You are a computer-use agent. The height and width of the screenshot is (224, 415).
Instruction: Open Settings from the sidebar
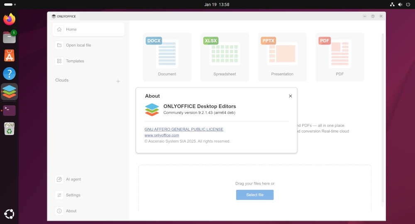point(88,195)
